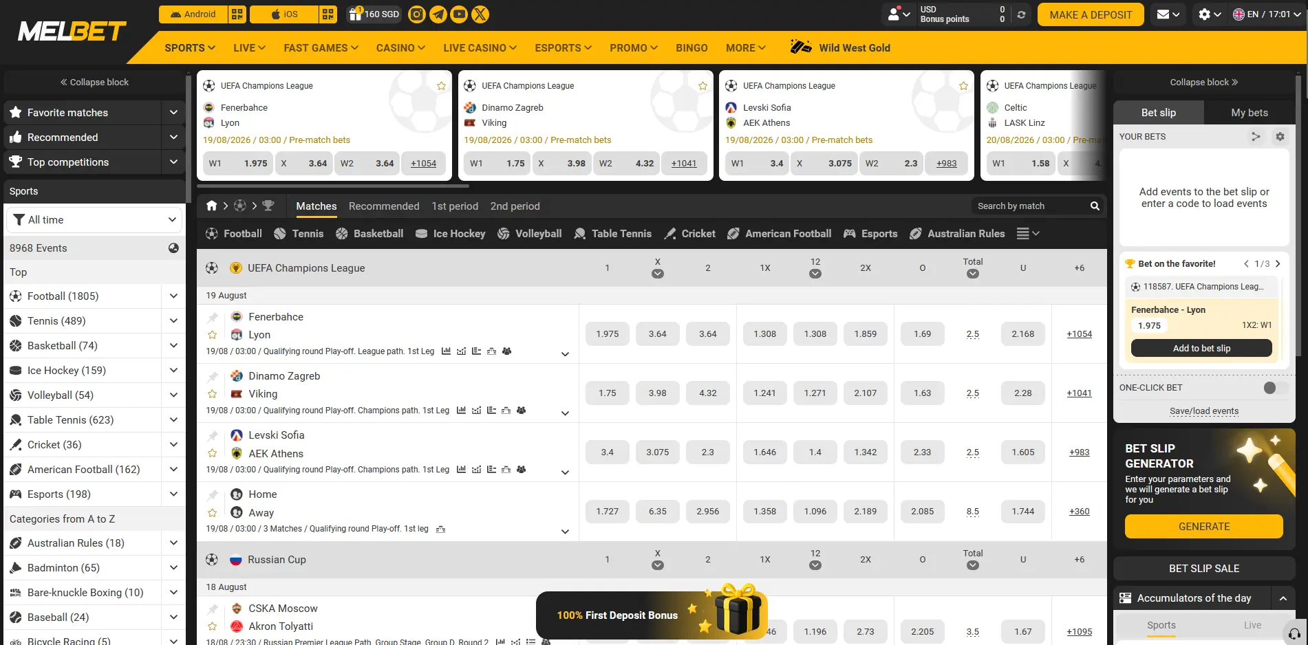Click the search magnifier icon
The height and width of the screenshot is (645, 1308).
1095,206
